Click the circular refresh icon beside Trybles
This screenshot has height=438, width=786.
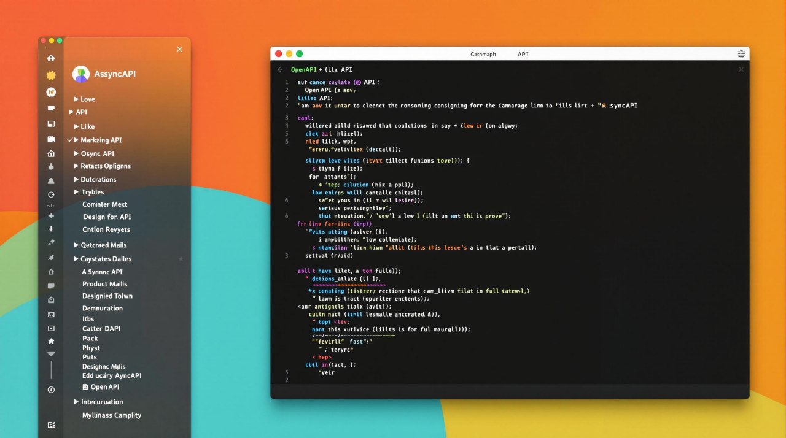pyautogui.click(x=51, y=194)
